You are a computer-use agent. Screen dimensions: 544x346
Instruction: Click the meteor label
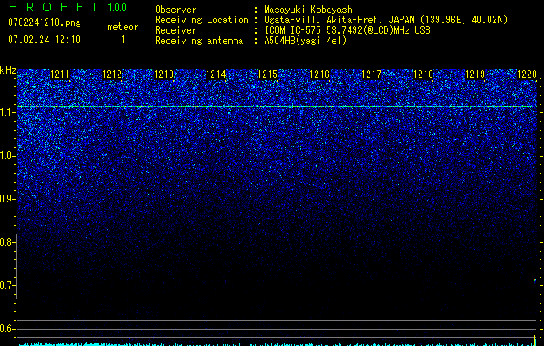pos(123,27)
